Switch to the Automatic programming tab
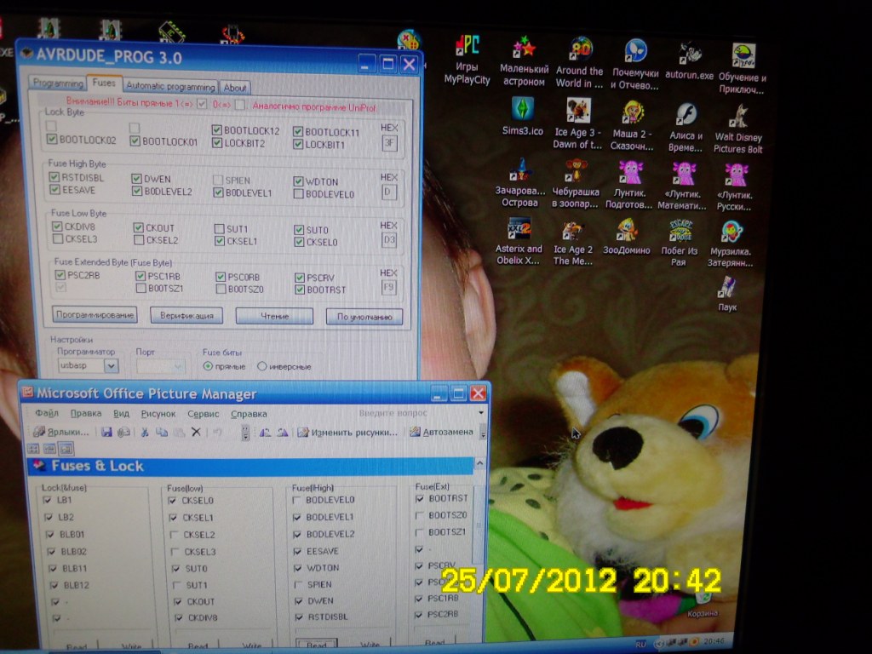This screenshot has width=872, height=654. pyautogui.click(x=170, y=86)
